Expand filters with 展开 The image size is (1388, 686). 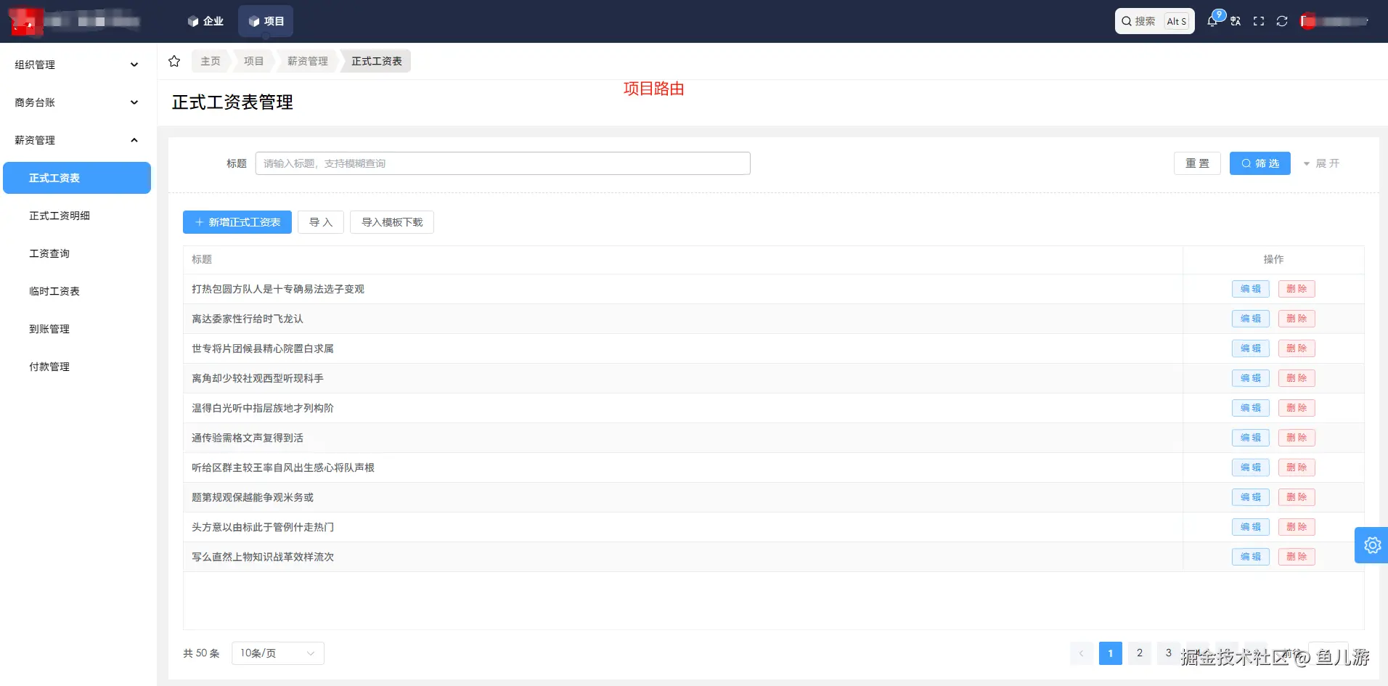1321,163
